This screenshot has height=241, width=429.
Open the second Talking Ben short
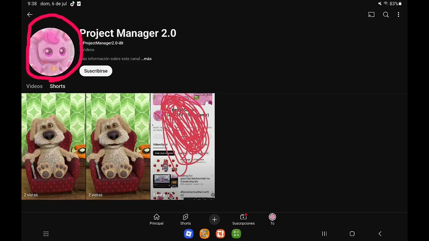(x=118, y=146)
